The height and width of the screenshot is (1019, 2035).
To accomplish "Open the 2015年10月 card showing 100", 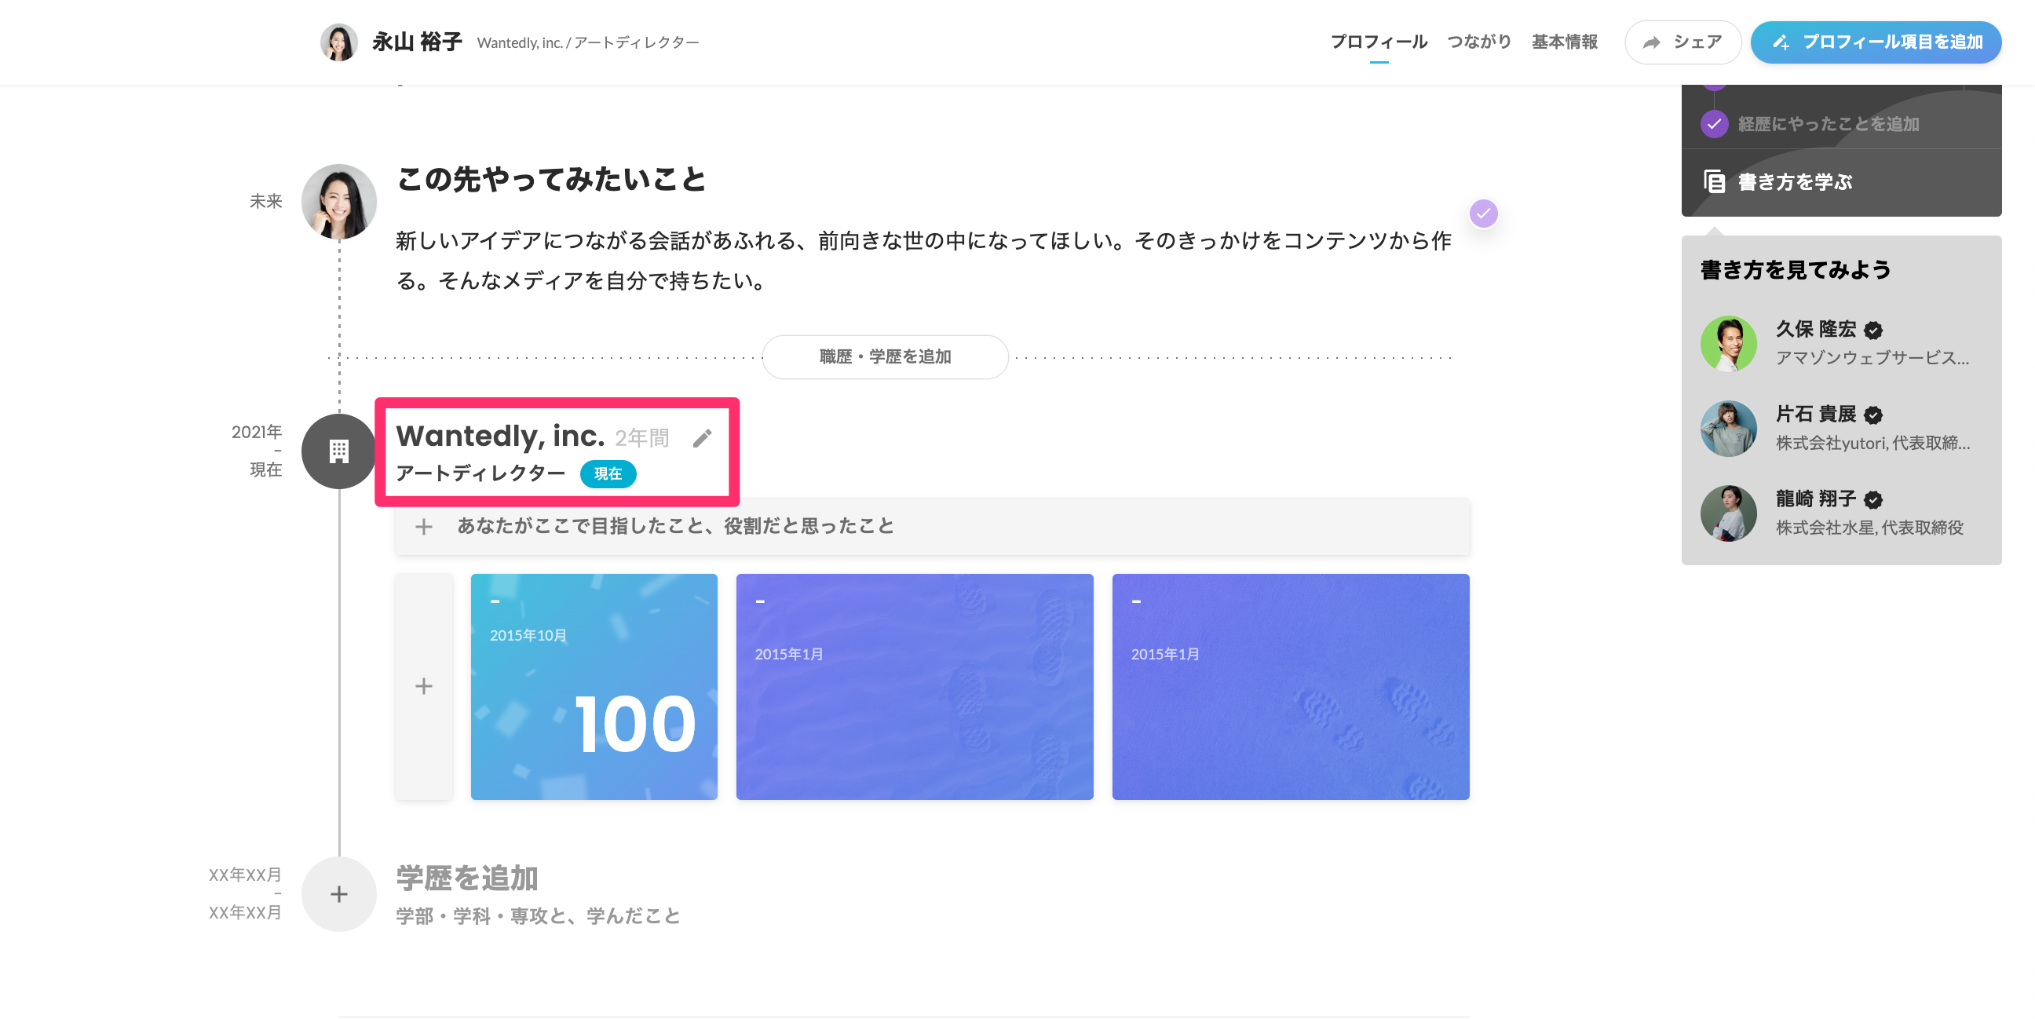I will [x=594, y=686].
